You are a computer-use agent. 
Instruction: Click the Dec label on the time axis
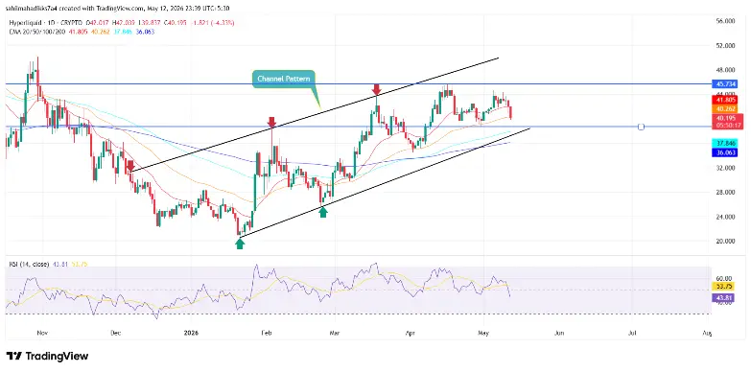click(x=116, y=333)
